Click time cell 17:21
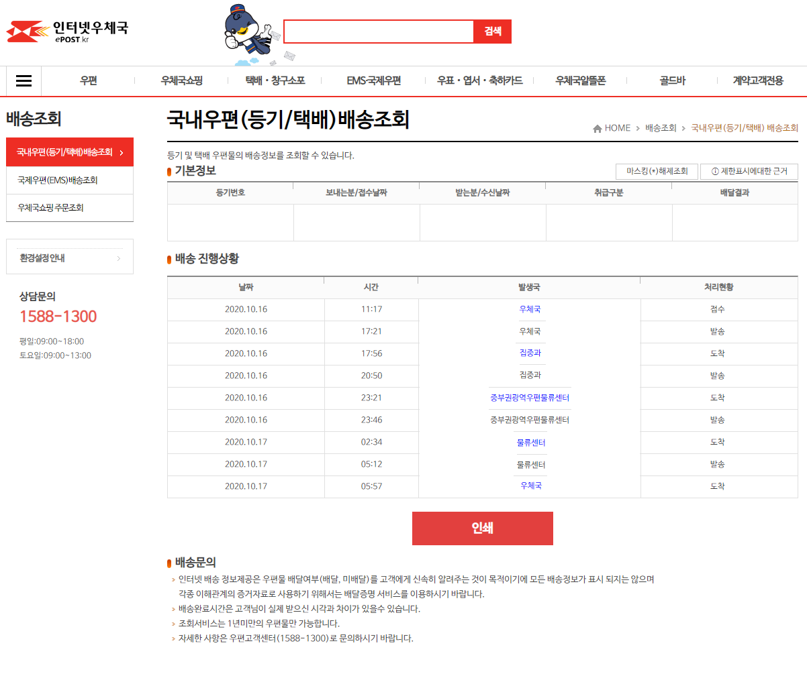 point(371,331)
